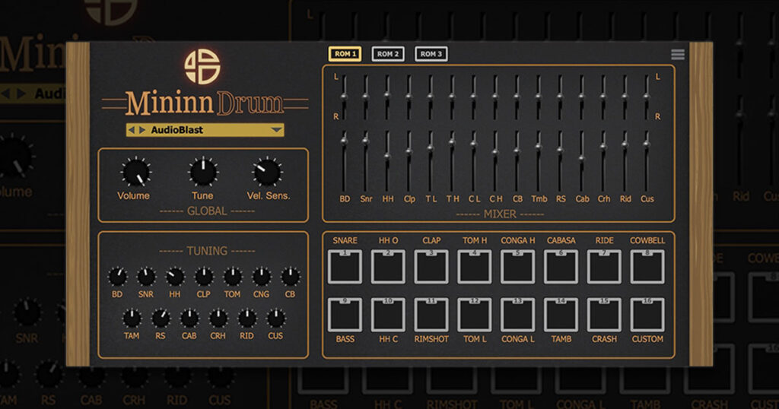
Task: Click the Snr pan slider handle
Action: 366,97
